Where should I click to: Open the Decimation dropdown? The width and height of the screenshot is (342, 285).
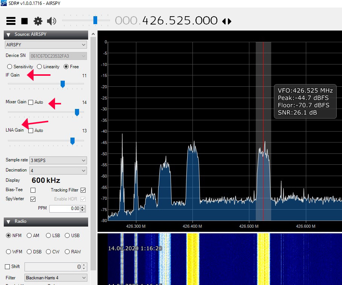[58, 170]
